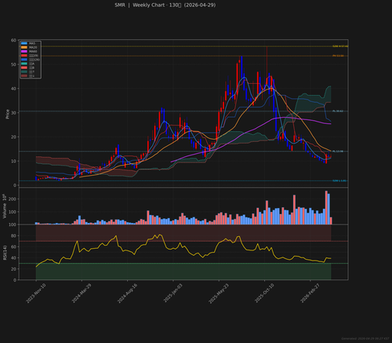Click the 50 tick on Price axis
Viewport: 392px width, 343px height.
point(13,64)
